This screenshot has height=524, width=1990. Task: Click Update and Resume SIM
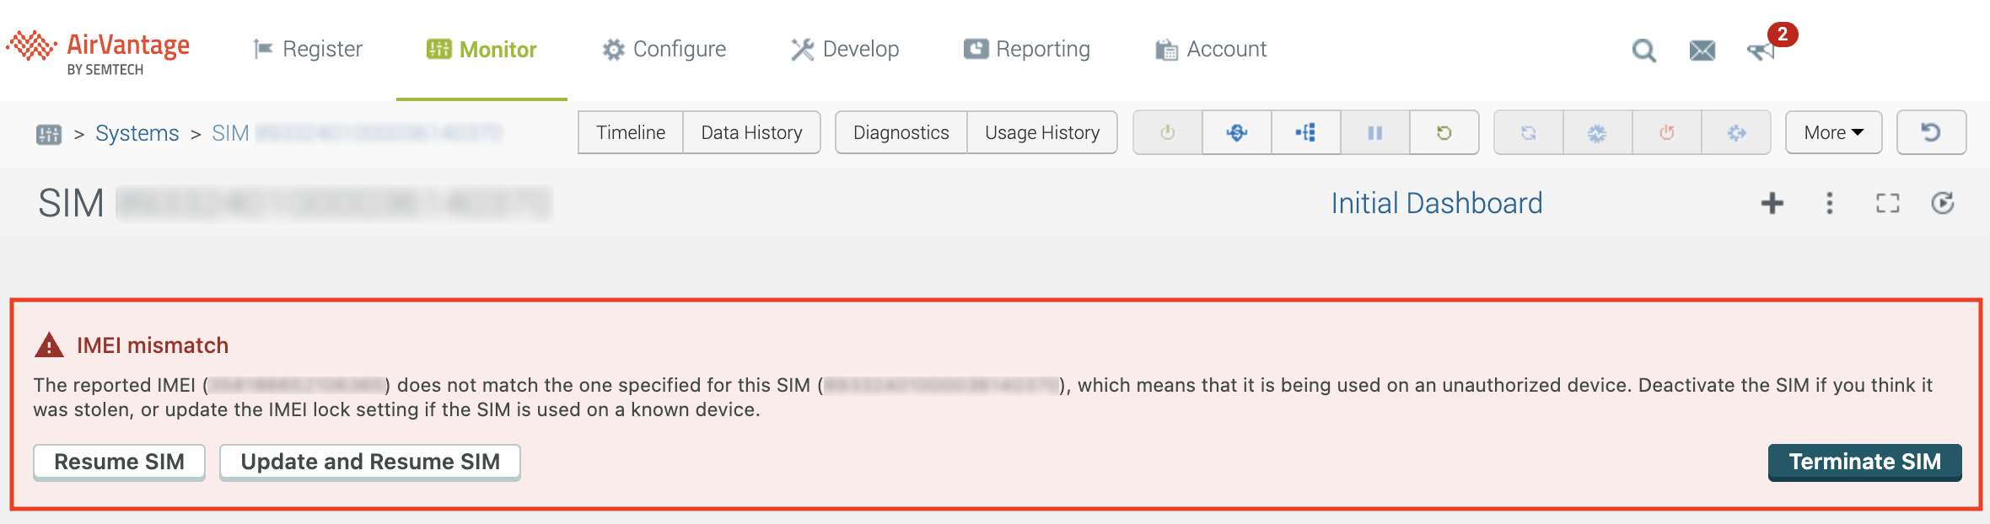pyautogui.click(x=369, y=462)
